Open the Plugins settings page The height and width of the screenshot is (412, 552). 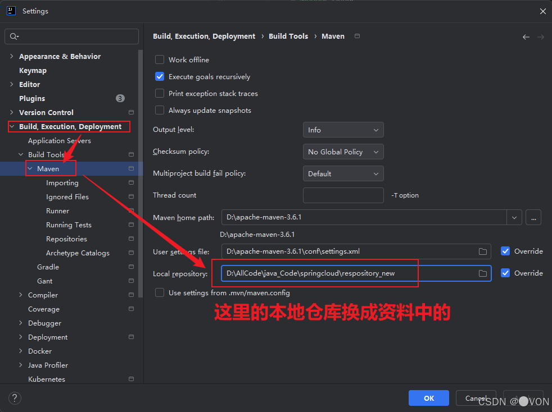pos(32,99)
